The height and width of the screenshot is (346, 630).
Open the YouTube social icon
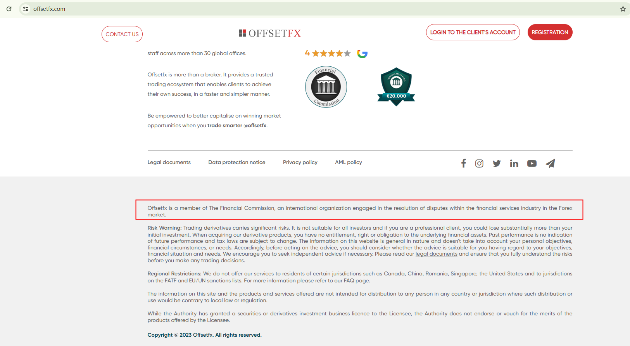[532, 164]
